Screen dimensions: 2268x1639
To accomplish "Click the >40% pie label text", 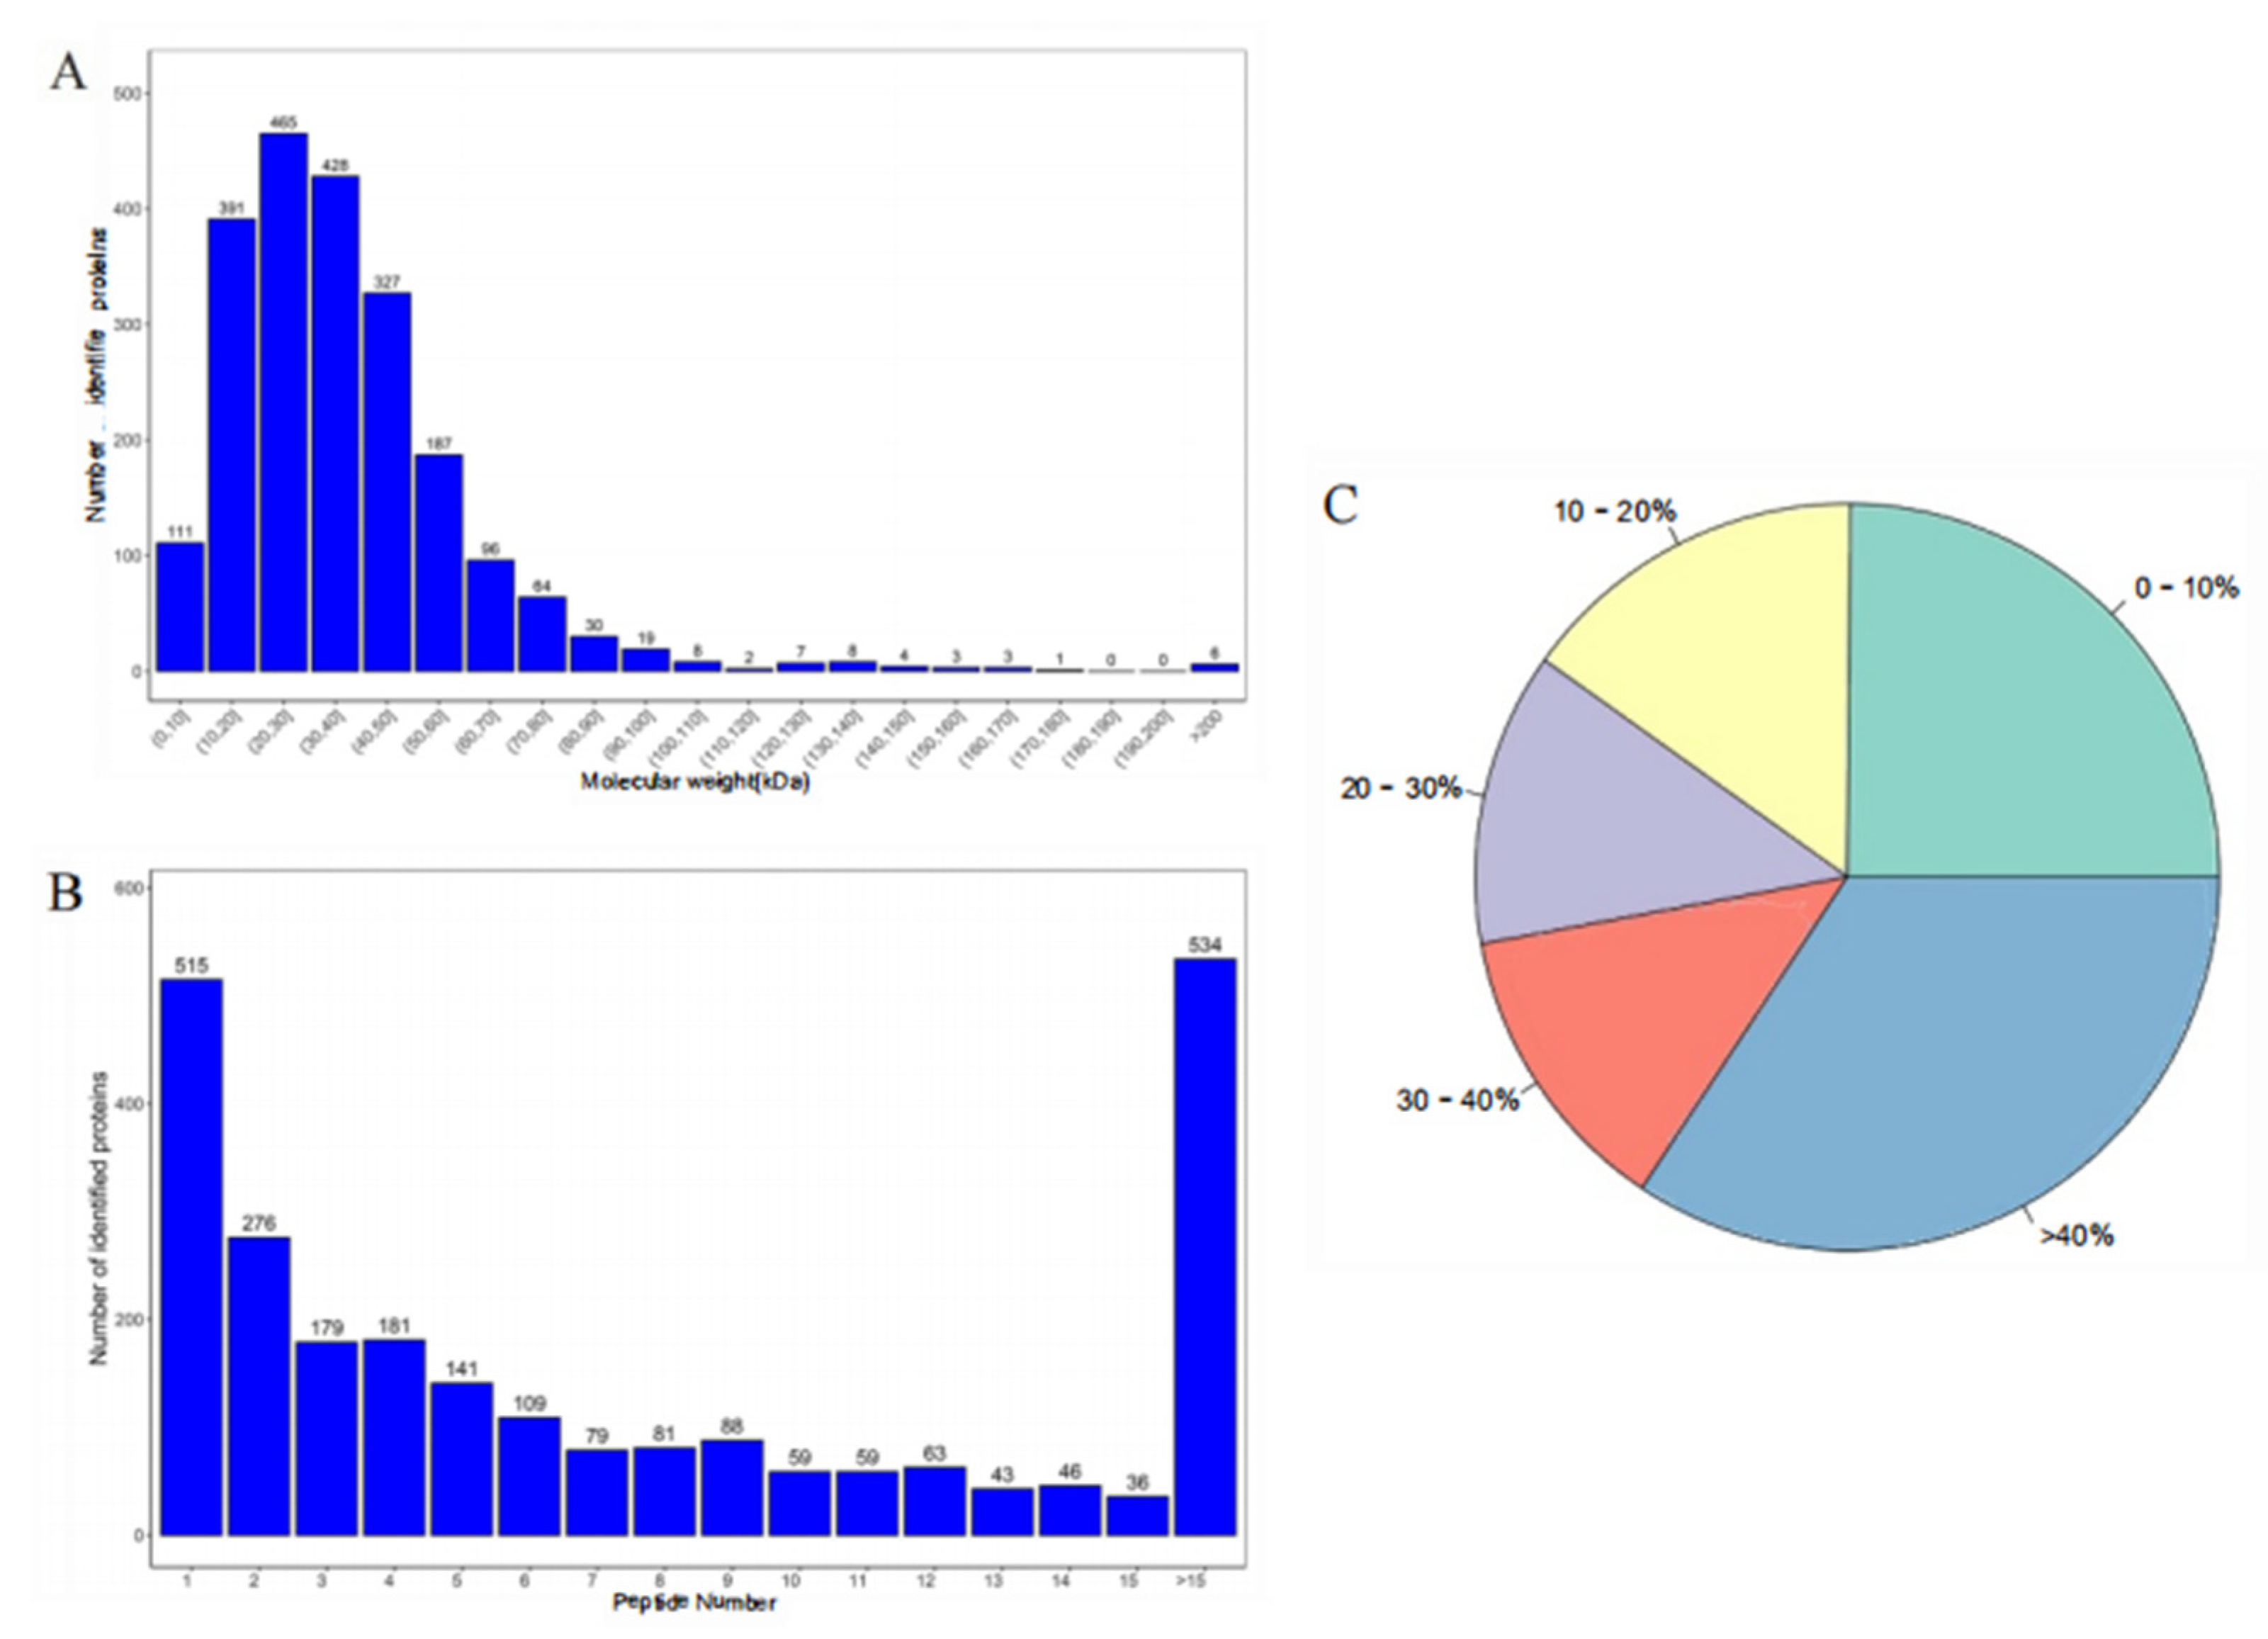I will 2077,1236.
